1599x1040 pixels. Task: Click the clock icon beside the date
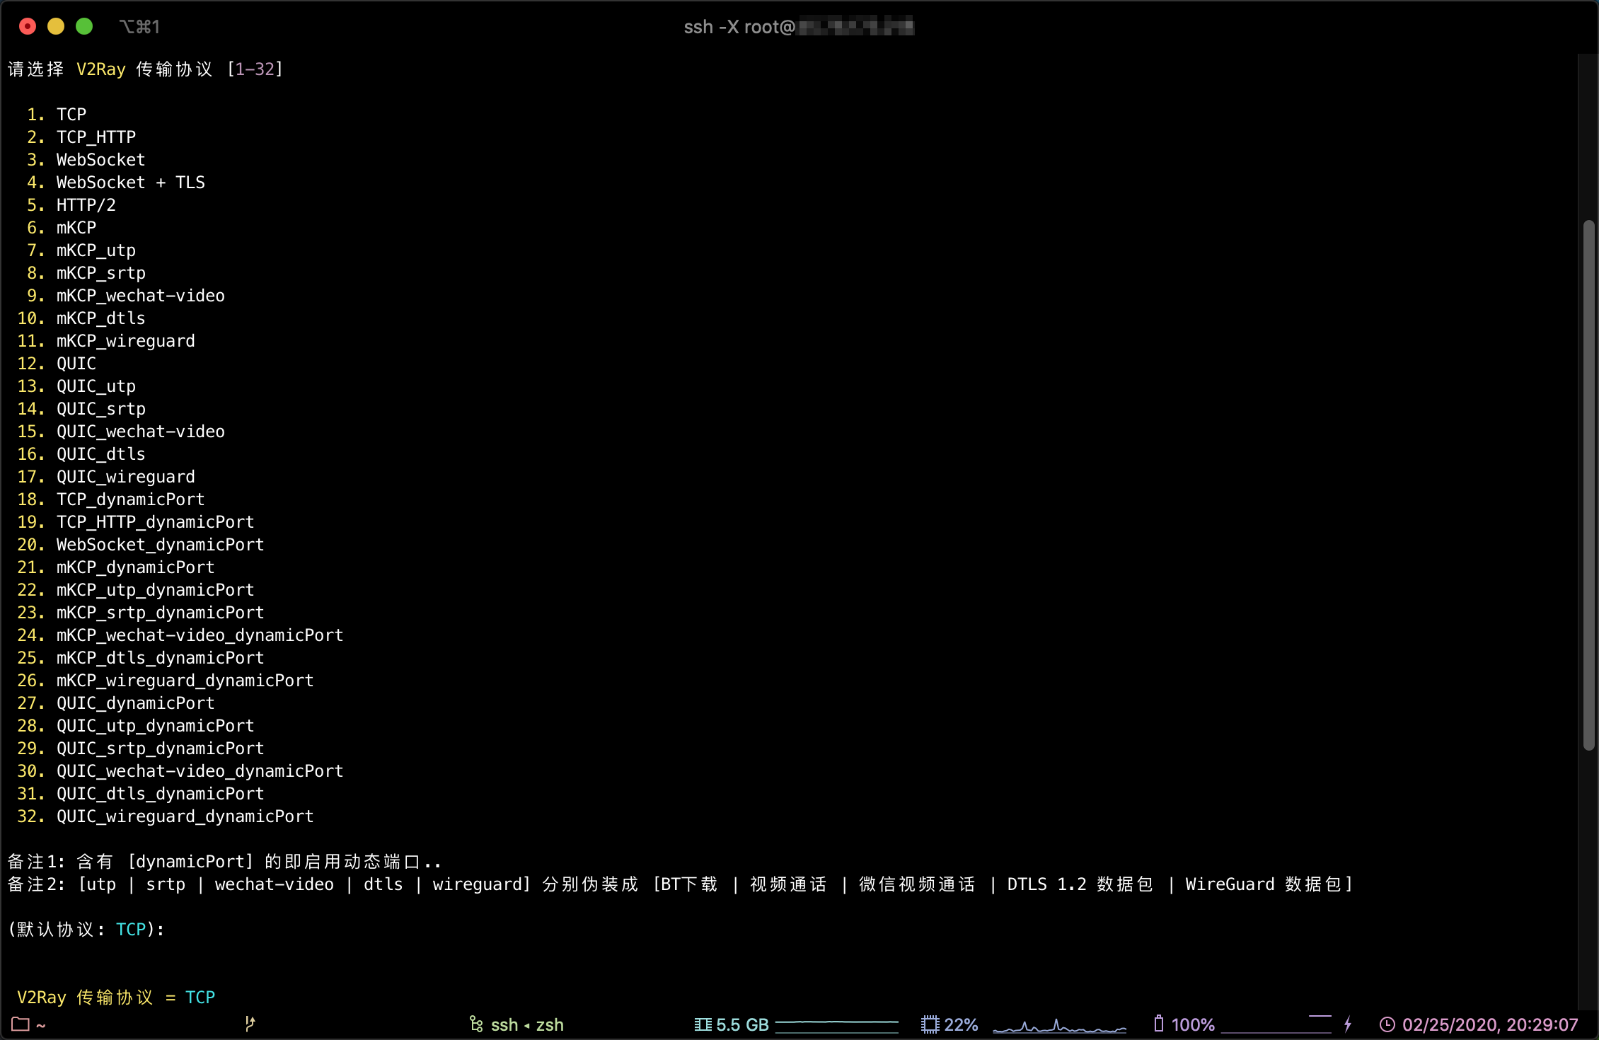[x=1387, y=1024]
